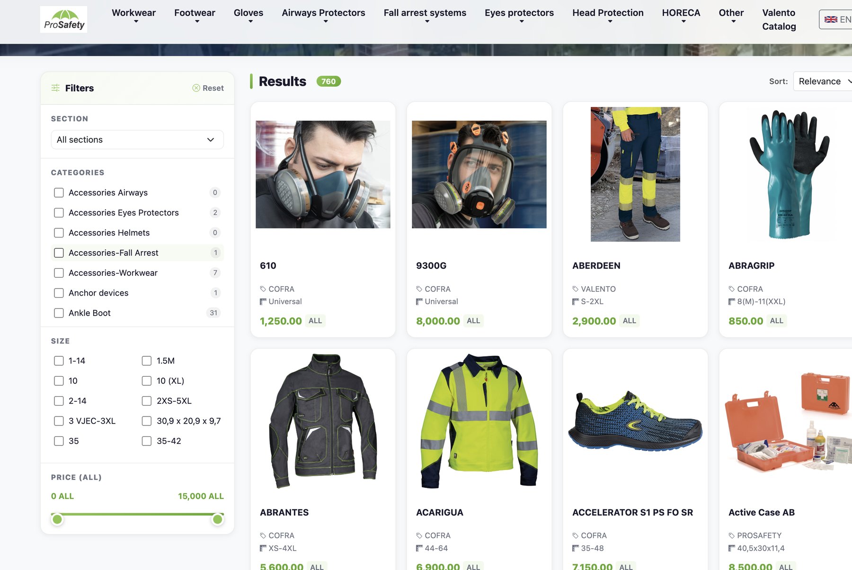Open the 9300G product title
This screenshot has height=570, width=852.
pyautogui.click(x=431, y=266)
